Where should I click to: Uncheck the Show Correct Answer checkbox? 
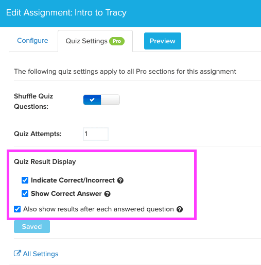[25, 194]
